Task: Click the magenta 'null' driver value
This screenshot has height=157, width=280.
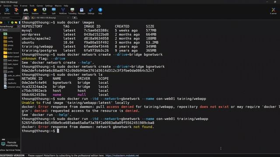Action: [82, 95]
